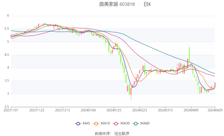Image resolution: width=224 pixels, height=136 pixels.
Task: Hide the MA10 series via its label
Action: [x=105, y=123]
